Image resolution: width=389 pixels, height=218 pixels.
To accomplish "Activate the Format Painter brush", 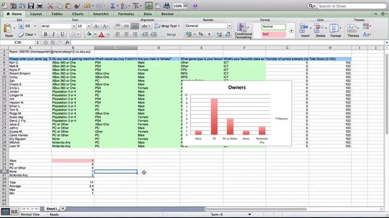I will click(77, 5).
